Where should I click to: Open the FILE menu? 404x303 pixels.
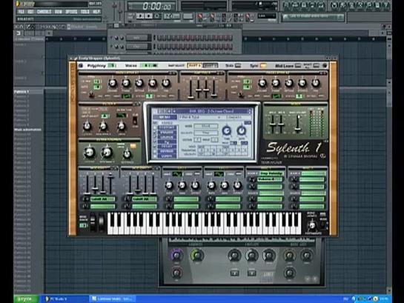(21, 12)
